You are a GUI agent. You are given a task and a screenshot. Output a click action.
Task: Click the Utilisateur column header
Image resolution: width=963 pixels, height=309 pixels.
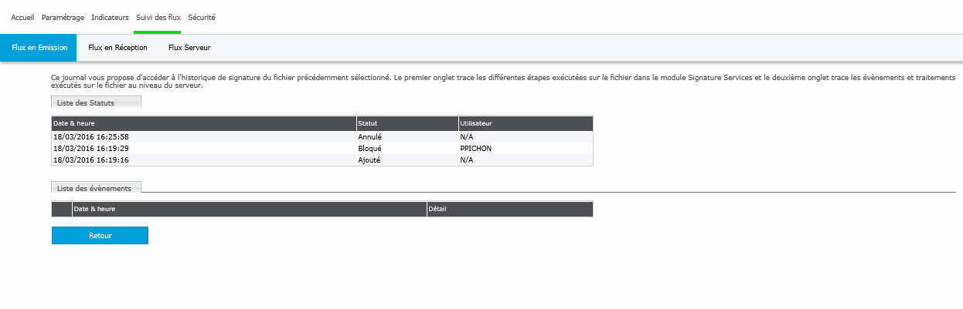[476, 123]
